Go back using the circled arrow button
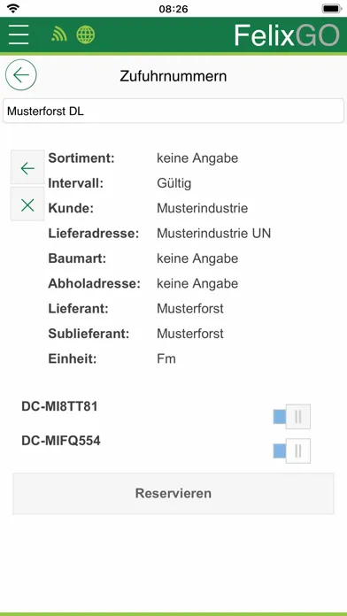The height and width of the screenshot is (616, 347). [x=21, y=74]
